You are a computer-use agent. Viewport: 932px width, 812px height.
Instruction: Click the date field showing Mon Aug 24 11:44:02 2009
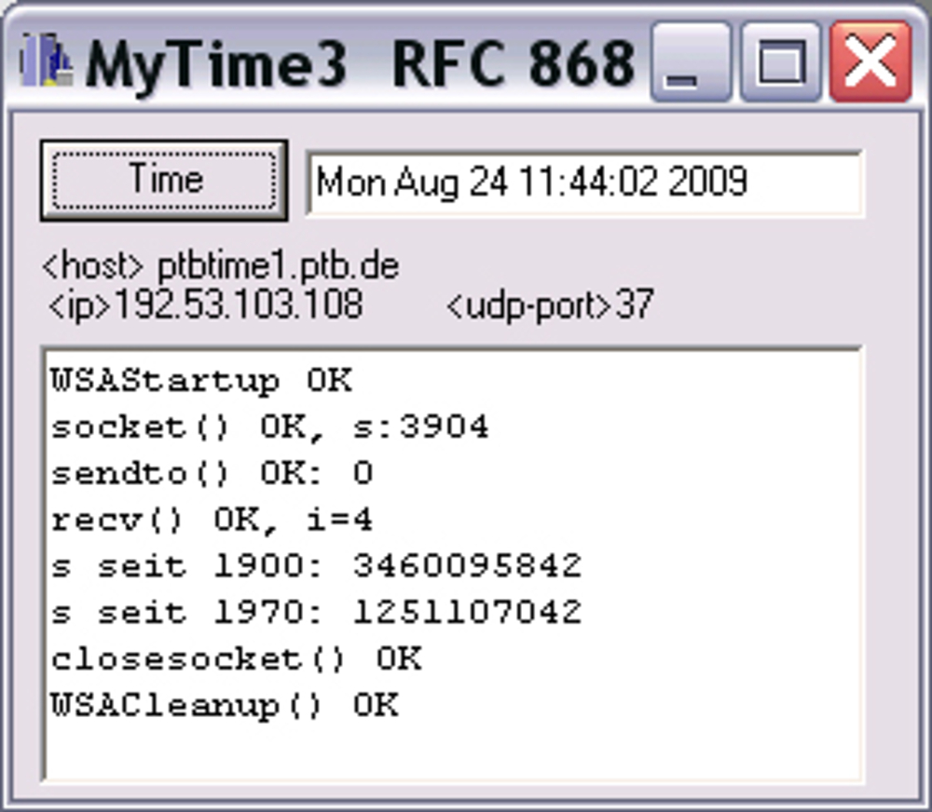pos(584,183)
